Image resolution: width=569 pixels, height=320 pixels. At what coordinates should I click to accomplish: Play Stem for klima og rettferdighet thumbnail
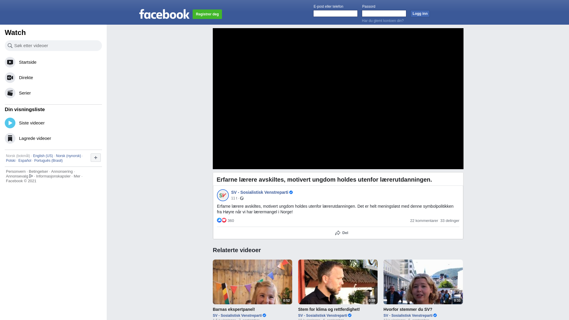point(338,282)
